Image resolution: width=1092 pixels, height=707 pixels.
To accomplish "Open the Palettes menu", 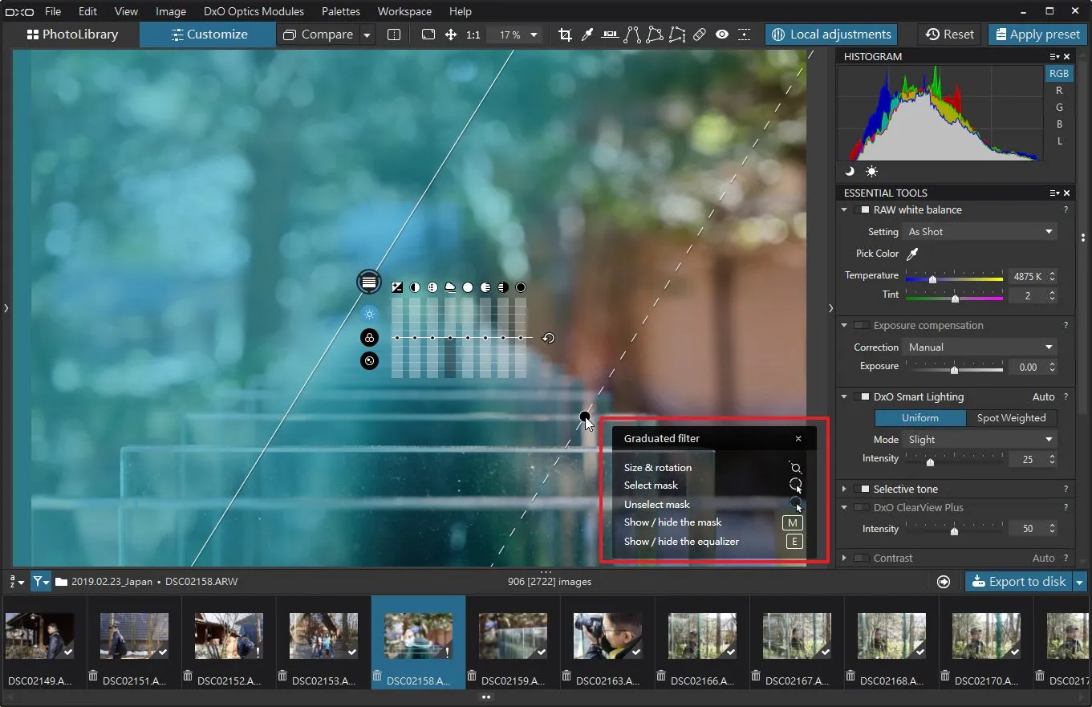I will (x=340, y=11).
